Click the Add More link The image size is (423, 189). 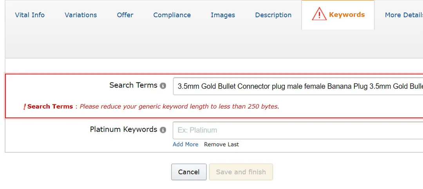click(185, 144)
